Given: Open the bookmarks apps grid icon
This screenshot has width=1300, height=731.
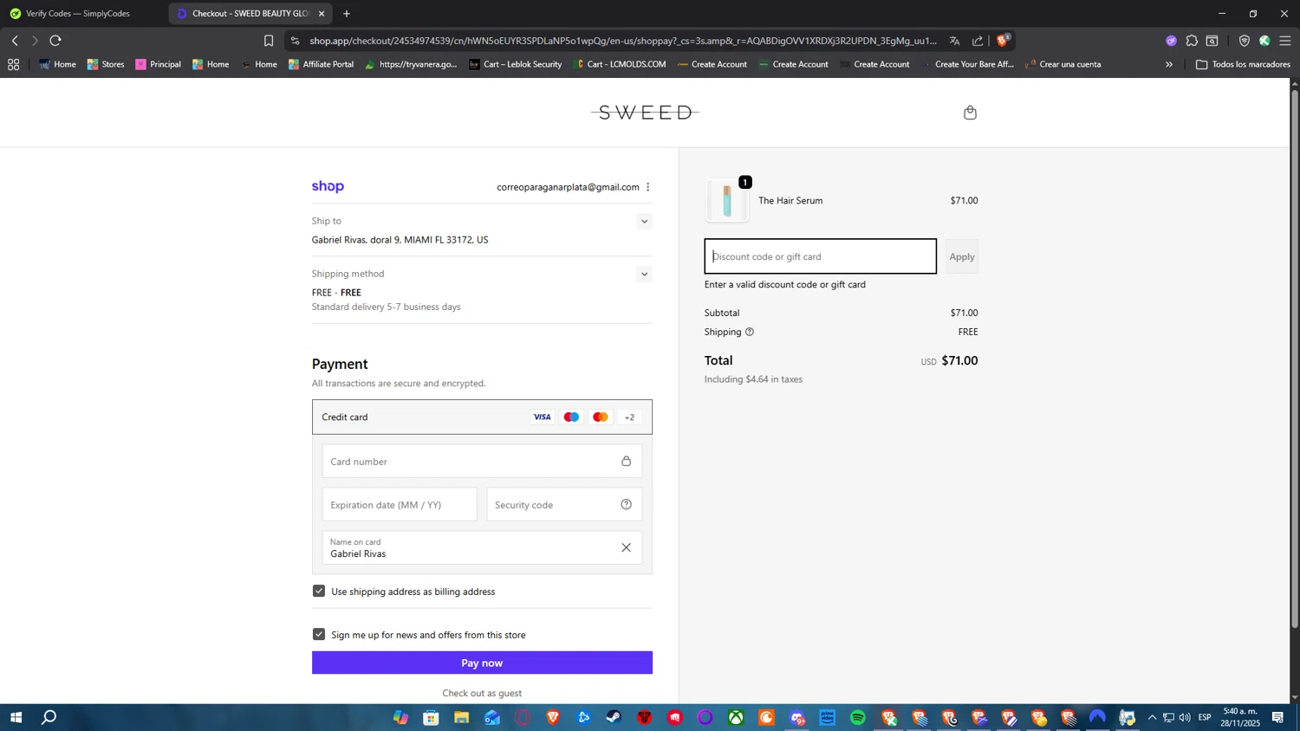Looking at the screenshot, I should point(13,64).
